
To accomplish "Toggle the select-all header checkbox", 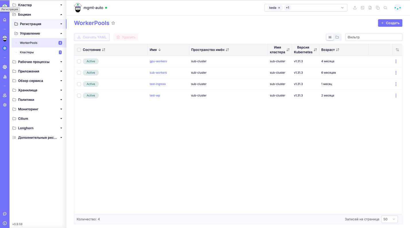I will coord(79,50).
